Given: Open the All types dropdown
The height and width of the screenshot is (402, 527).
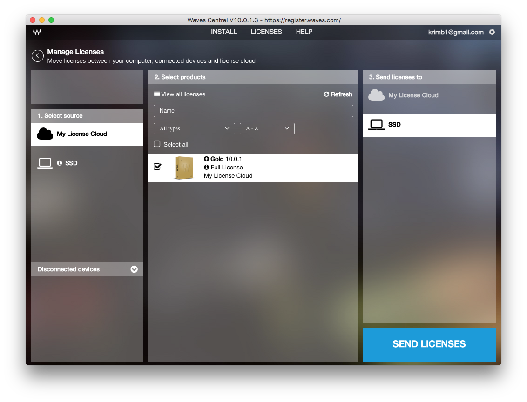Looking at the screenshot, I should point(194,128).
